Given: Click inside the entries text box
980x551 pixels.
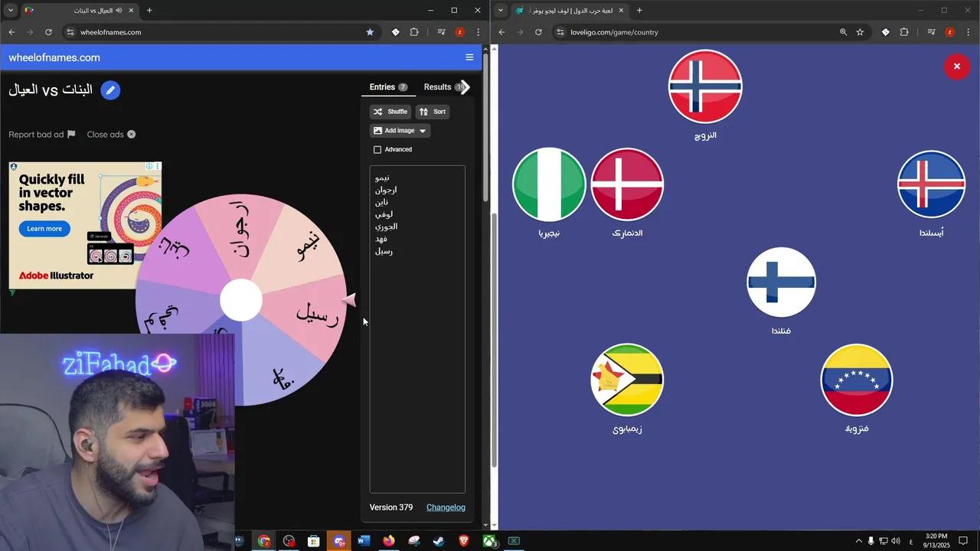Looking at the screenshot, I should 417,329.
